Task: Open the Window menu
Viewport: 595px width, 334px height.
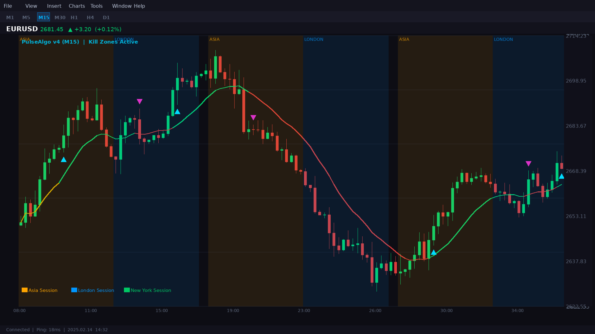Action: (121, 6)
